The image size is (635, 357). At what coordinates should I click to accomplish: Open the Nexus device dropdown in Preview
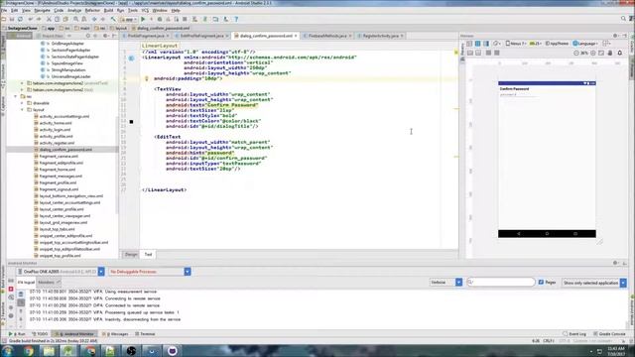pyautogui.click(x=516, y=44)
